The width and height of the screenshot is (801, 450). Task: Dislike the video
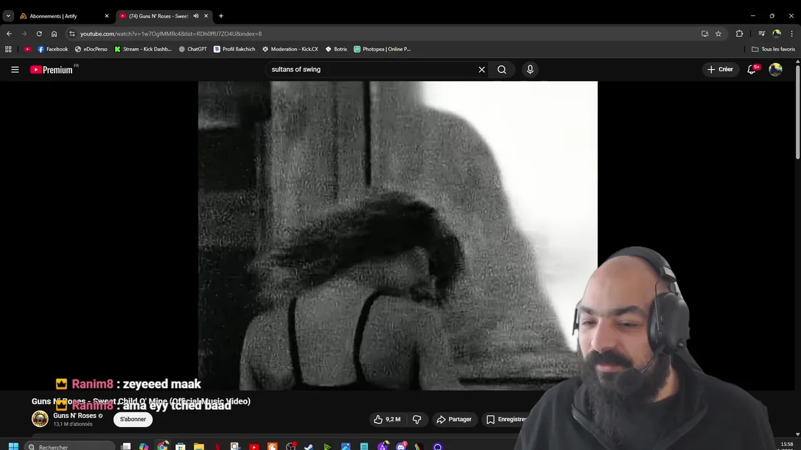(x=417, y=419)
